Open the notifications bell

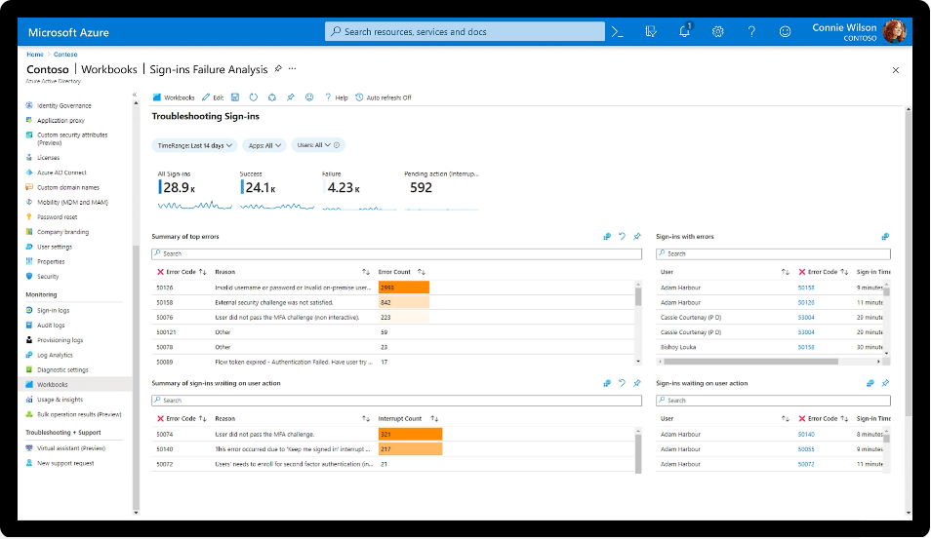[685, 31]
